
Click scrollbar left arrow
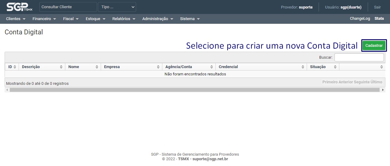tap(7, 90)
